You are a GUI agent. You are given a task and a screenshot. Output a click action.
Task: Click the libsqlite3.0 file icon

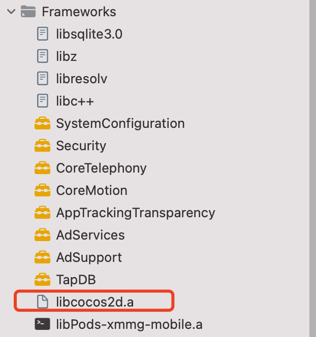point(43,34)
